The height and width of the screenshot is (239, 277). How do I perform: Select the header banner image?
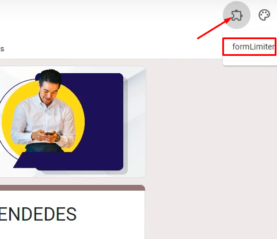[73, 122]
